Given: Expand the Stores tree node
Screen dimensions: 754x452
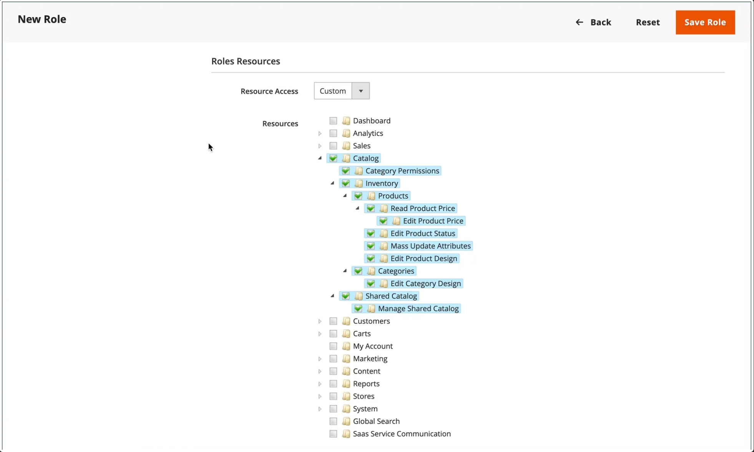Looking at the screenshot, I should point(320,396).
